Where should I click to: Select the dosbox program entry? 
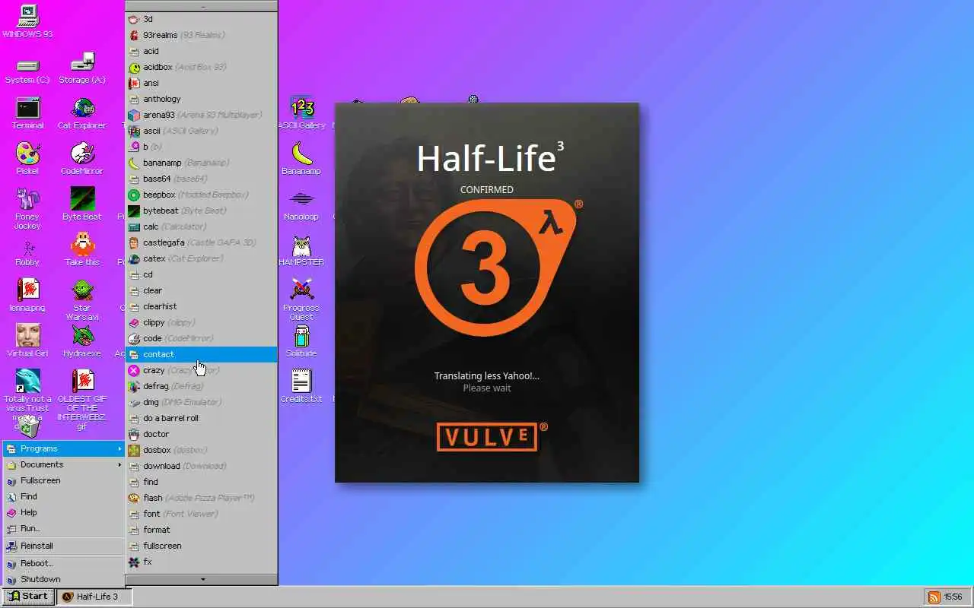tap(202, 450)
